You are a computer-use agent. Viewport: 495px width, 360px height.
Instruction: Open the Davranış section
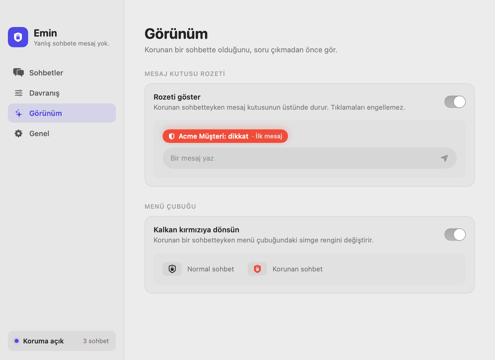click(x=62, y=93)
